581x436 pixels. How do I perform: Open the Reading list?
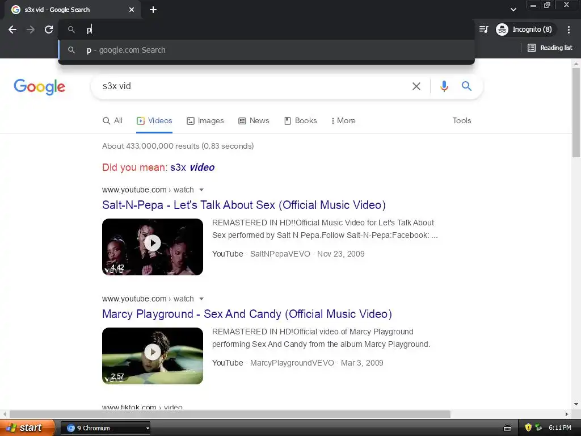tap(550, 48)
